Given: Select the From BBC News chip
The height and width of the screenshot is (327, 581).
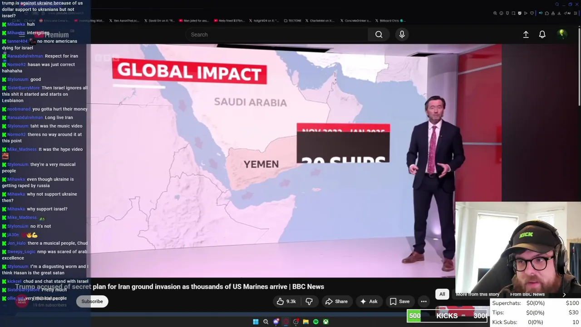Looking at the screenshot, I should point(527,294).
